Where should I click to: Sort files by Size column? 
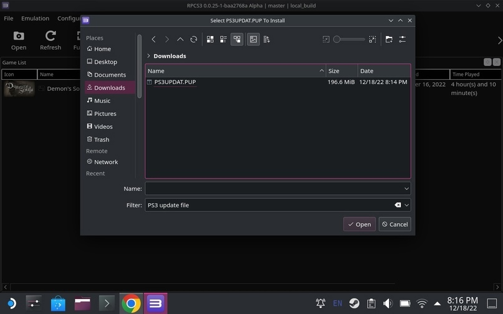[x=342, y=71]
